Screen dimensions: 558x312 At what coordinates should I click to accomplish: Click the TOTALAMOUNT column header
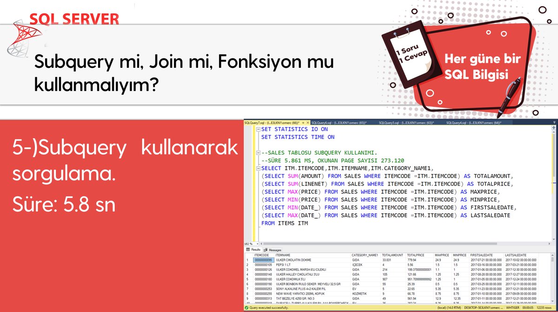click(393, 255)
